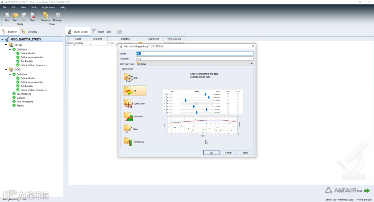Collapse the MDO_EMOTOR_STUDY root node
The height and width of the screenshot is (202, 374).
click(2, 39)
